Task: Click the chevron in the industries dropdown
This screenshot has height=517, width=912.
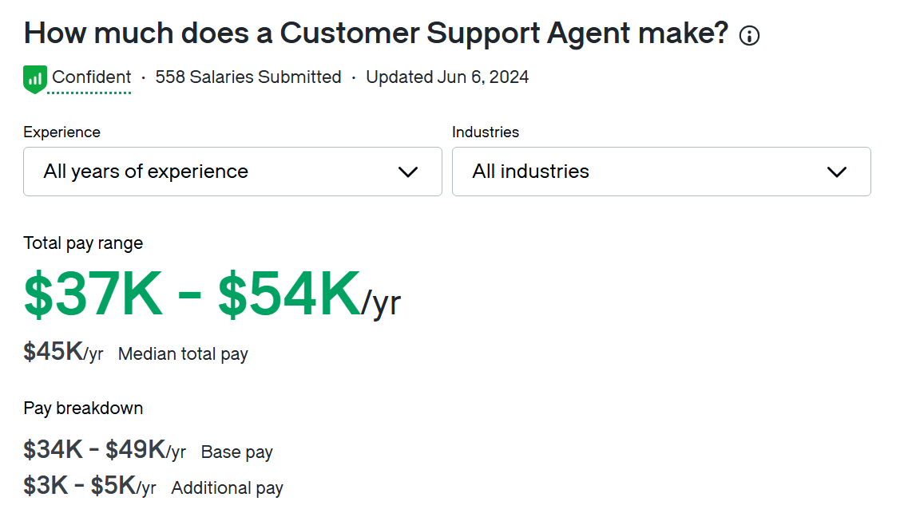Action: [836, 172]
